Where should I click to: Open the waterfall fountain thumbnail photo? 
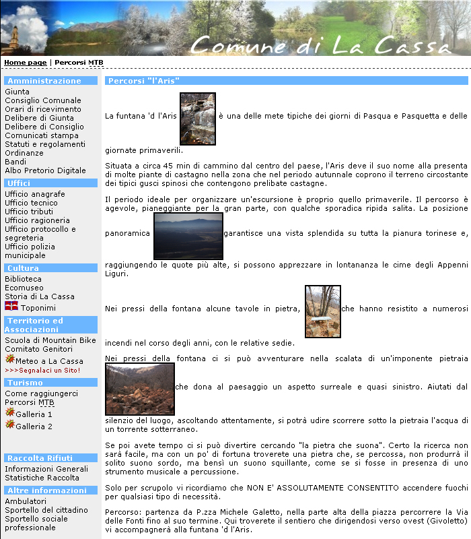click(x=198, y=119)
